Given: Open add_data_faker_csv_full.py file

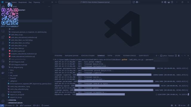Looking at the screenshot, I should pos(20,43).
